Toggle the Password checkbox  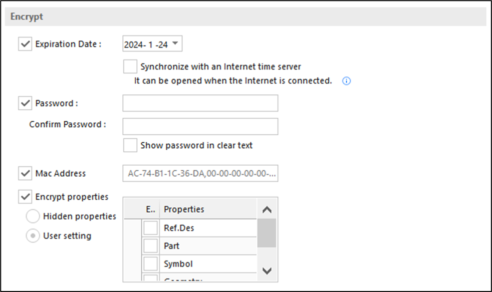coord(25,103)
